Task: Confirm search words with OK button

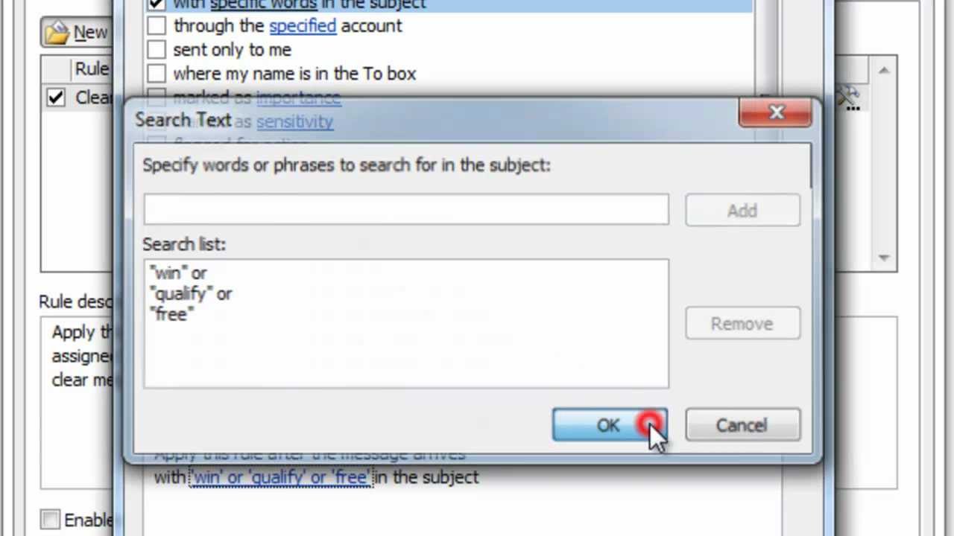Action: [609, 425]
